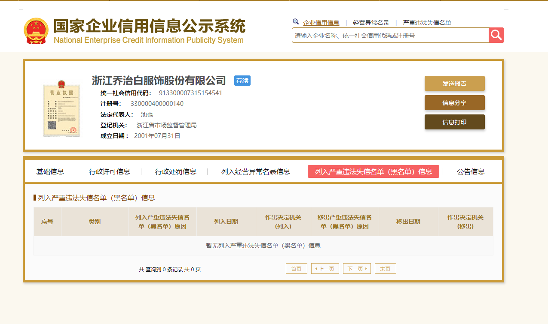This screenshot has height=324, width=548.
Task: Click the 暂无列入严重违法失信名单 empty message
Action: (263, 246)
